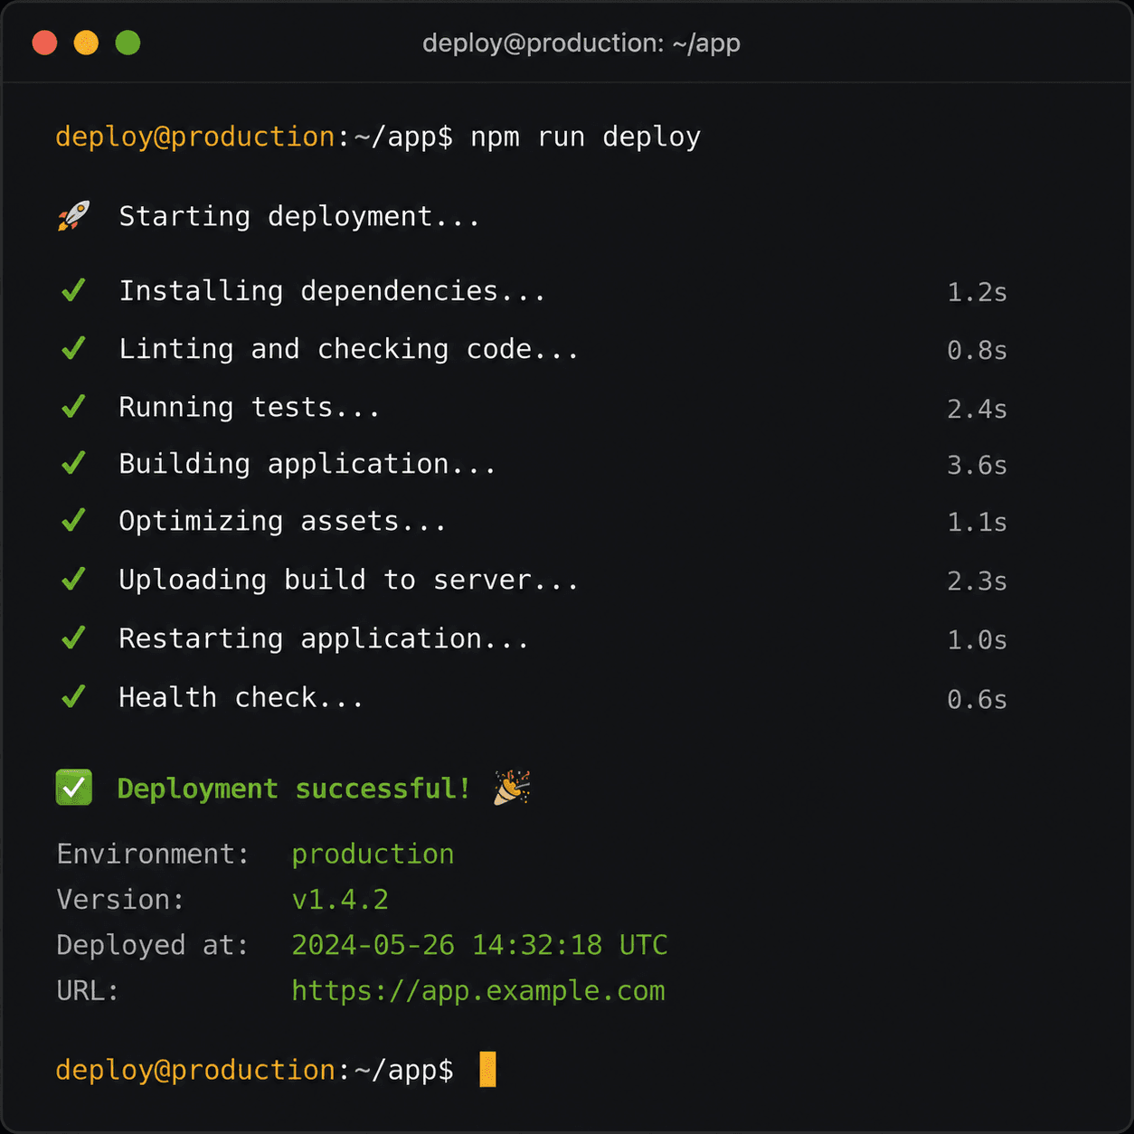The width and height of the screenshot is (1134, 1134).
Task: Click the 0.8s duration for Linting
Action: coord(977,350)
